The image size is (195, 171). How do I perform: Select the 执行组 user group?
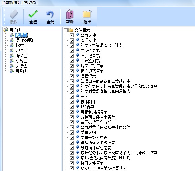coord(21,66)
